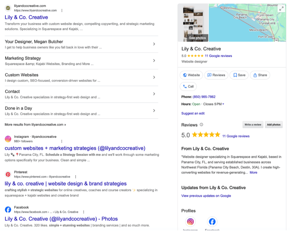This screenshot has width=290, height=231.
Task: Open the custom websites + marketing strategies Instagram result
Action: point(75,148)
